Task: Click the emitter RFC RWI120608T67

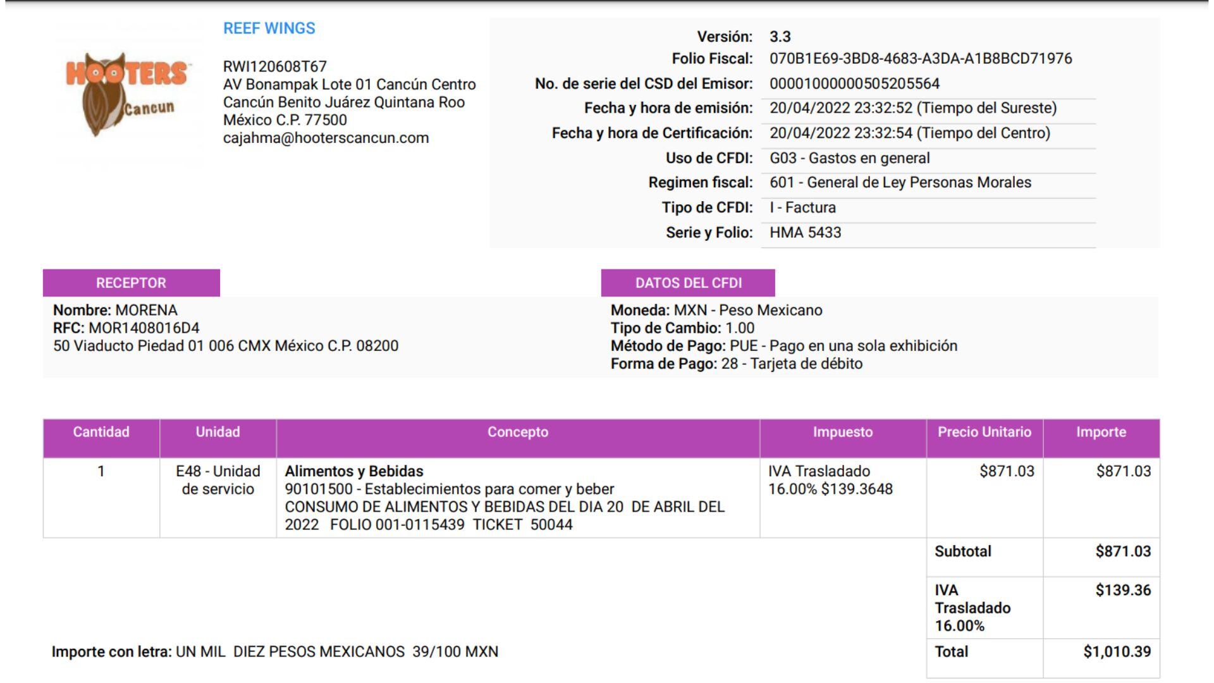Action: 274,66
